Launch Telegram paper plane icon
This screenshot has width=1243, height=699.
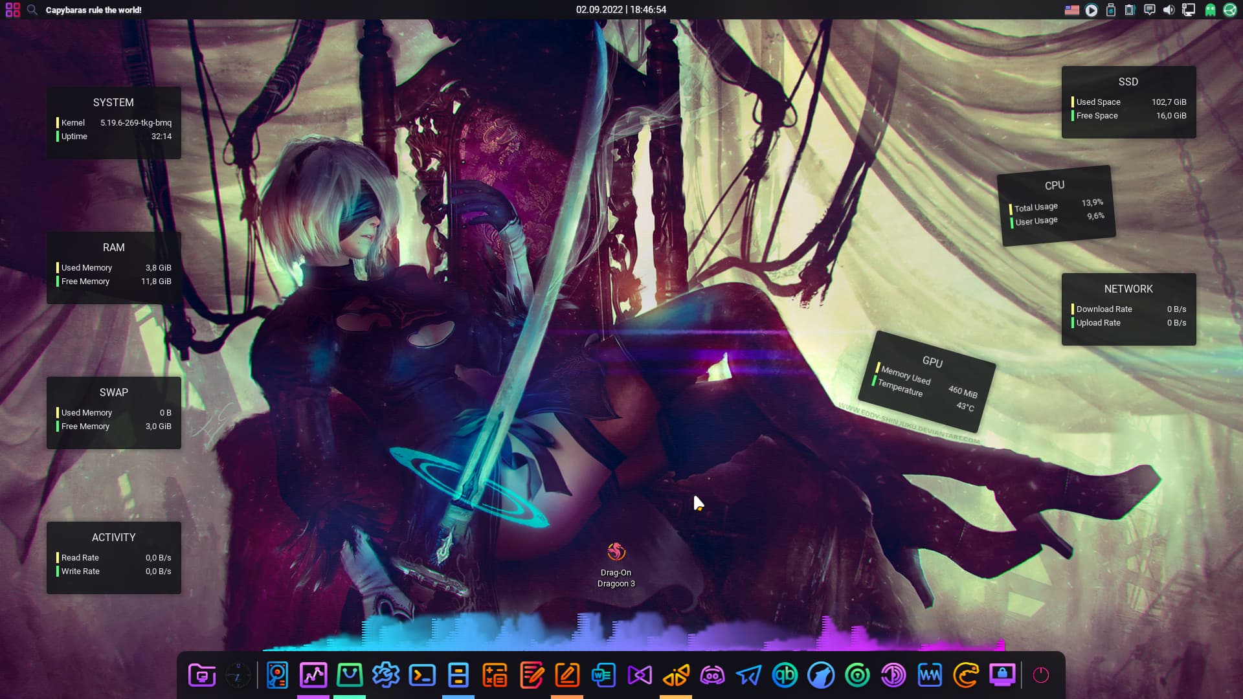pyautogui.click(x=748, y=676)
